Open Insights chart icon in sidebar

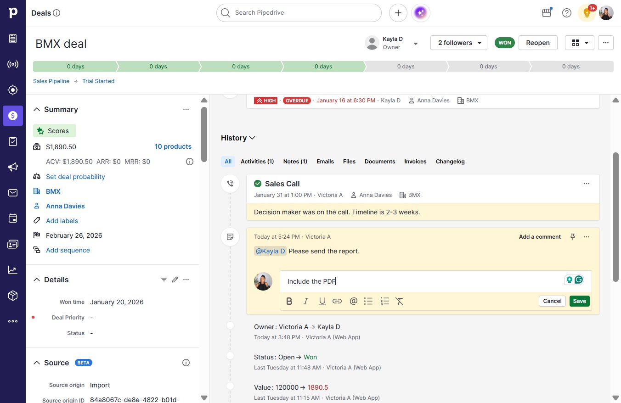click(13, 270)
